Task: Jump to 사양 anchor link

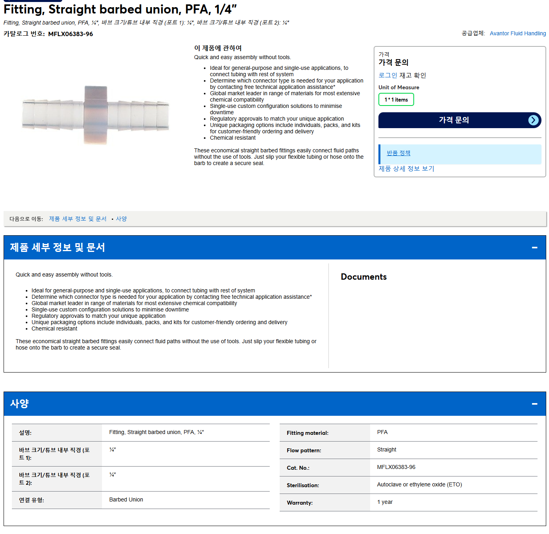Action: coord(121,219)
